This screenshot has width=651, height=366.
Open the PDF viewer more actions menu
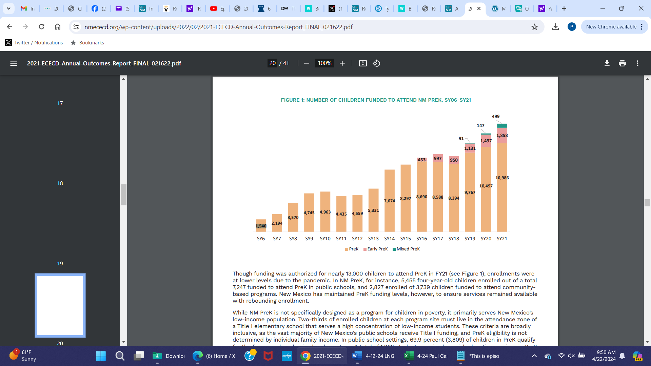click(637, 63)
